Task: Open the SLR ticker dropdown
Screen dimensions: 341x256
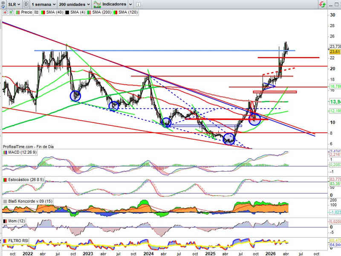Action: (x=14, y=4)
